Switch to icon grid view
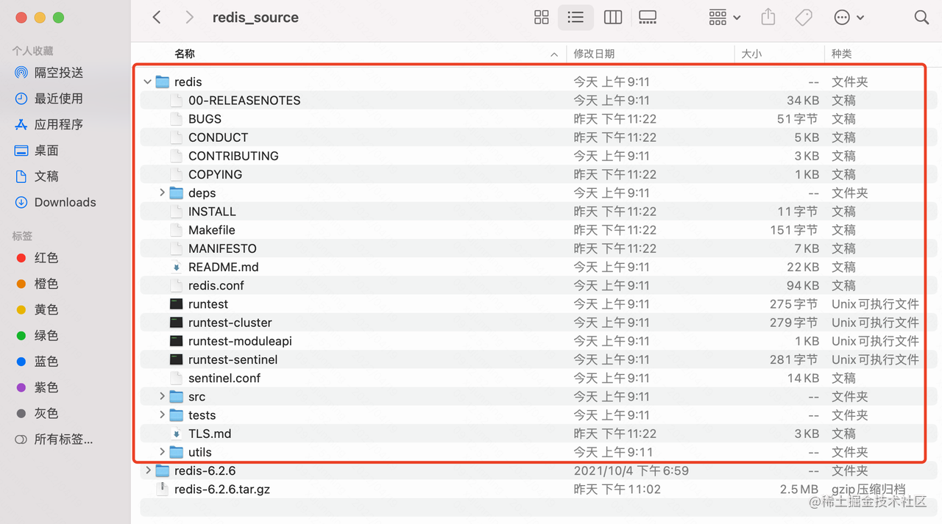This screenshot has height=524, width=942. [542, 18]
